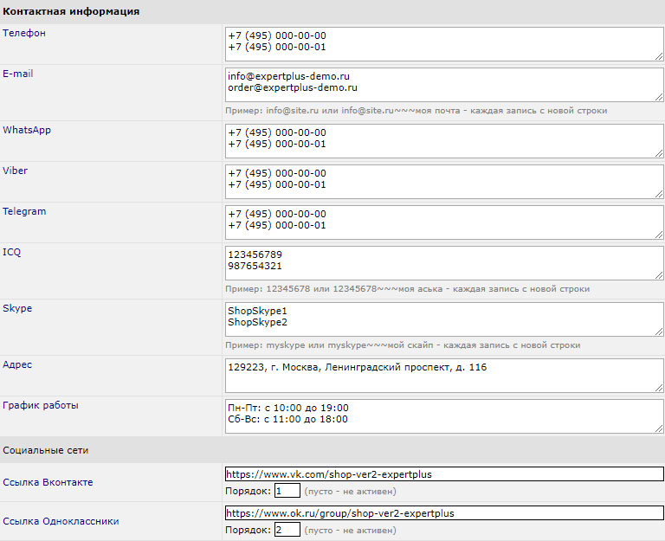Click the Ссылка Вконтакте label
665x541 pixels.
pyautogui.click(x=48, y=482)
